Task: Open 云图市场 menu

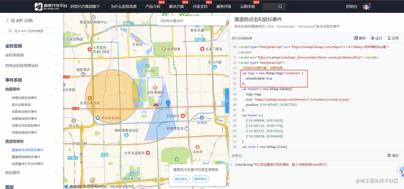Action: (x=247, y=6)
